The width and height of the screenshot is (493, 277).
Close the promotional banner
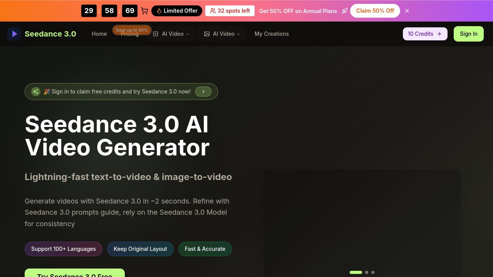(407, 11)
